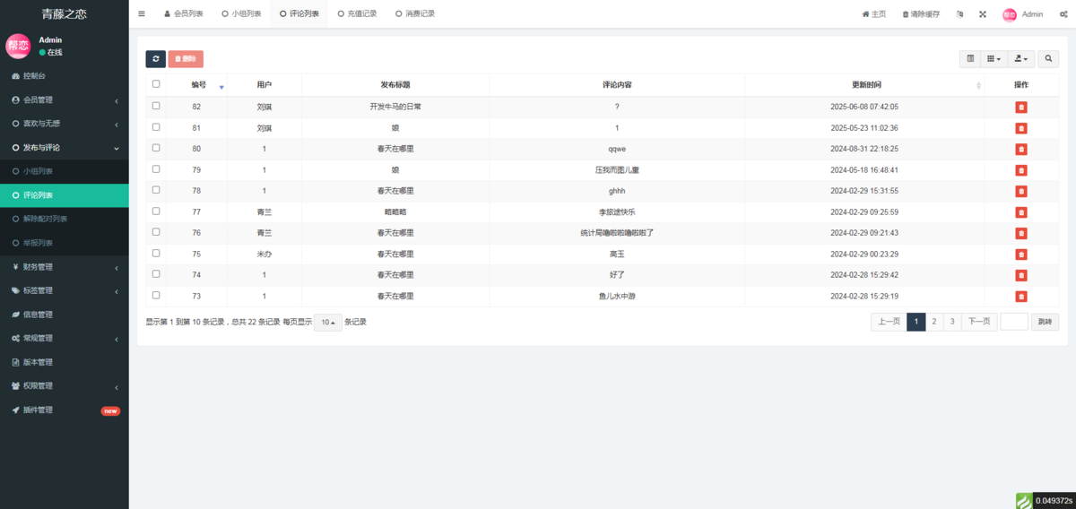Image resolution: width=1076 pixels, height=509 pixels.
Task: Click the page number jump input field
Action: 1014,322
